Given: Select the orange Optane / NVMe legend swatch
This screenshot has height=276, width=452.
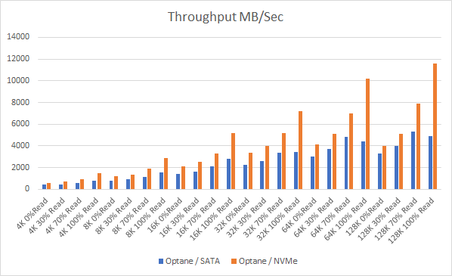Looking at the screenshot, I should coord(234,262).
